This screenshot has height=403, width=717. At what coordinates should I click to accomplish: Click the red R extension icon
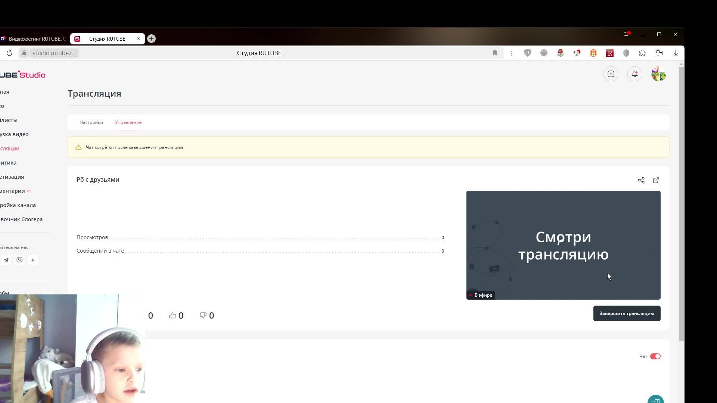(610, 53)
